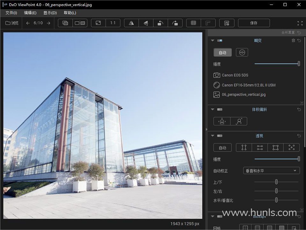Adjust the perspective 强度 slider
Image resolution: width=306 pixels, height=230 pixels.
[277, 159]
